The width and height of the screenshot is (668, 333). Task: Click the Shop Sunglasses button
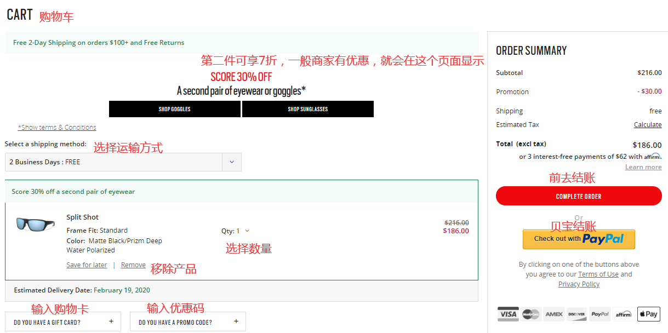[x=308, y=109]
